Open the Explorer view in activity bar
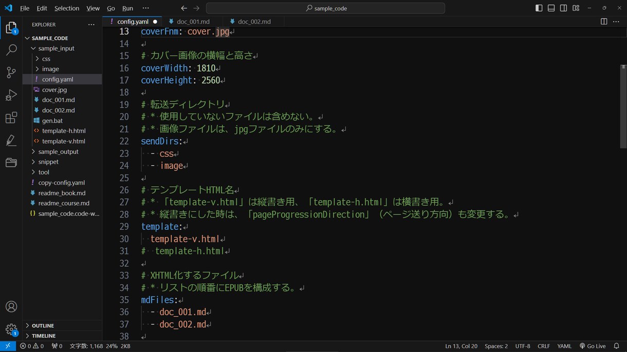The image size is (627, 352). tap(11, 28)
